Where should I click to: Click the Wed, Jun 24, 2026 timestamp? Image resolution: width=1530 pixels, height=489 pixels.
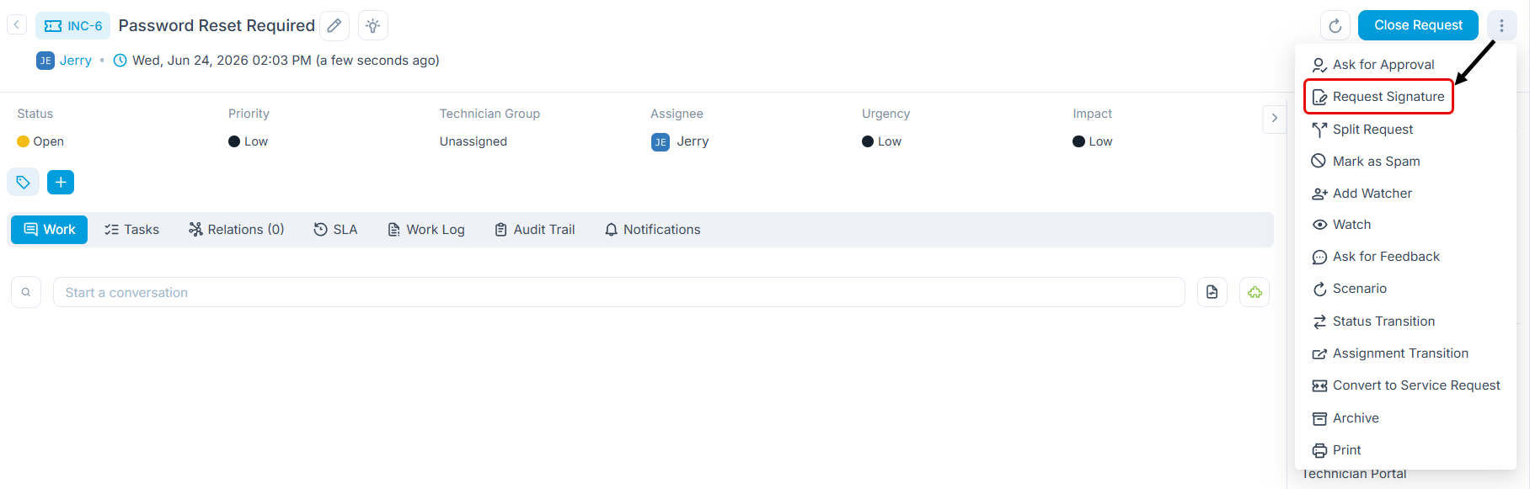(x=286, y=61)
